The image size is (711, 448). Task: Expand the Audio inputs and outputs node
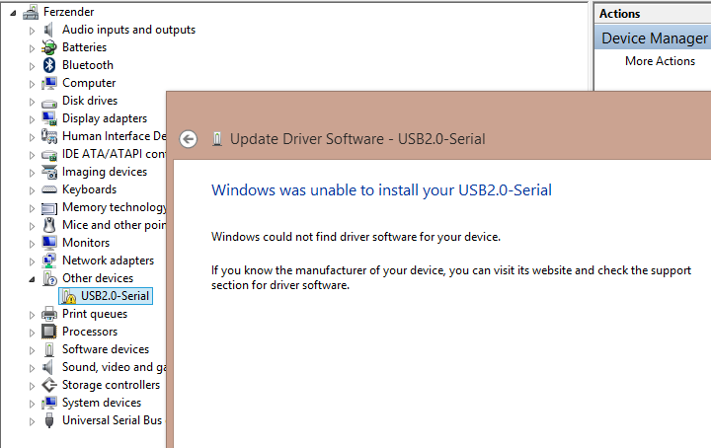pos(32,31)
